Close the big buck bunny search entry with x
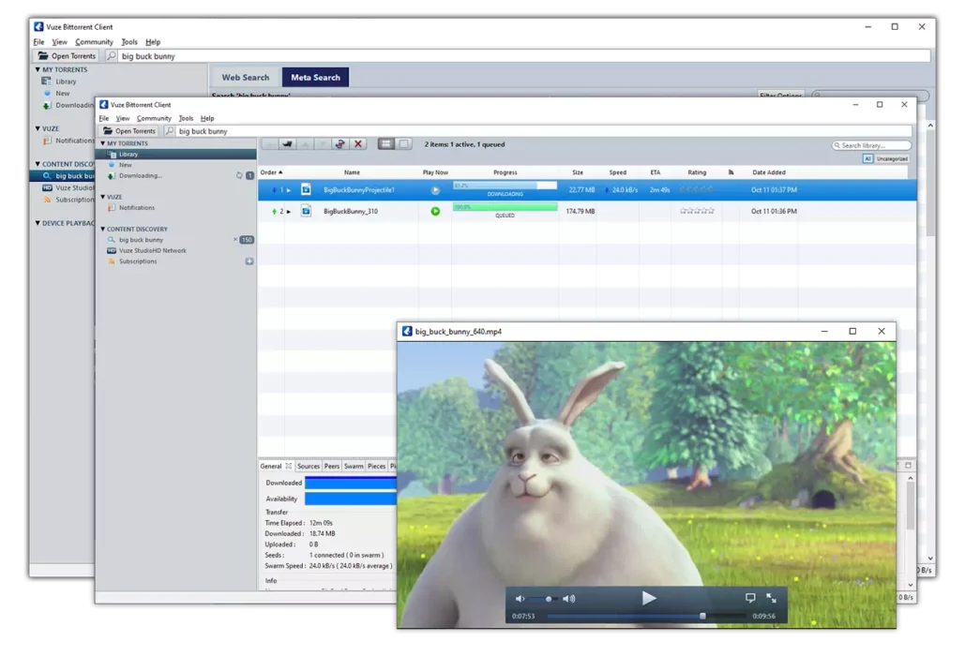 click(234, 239)
